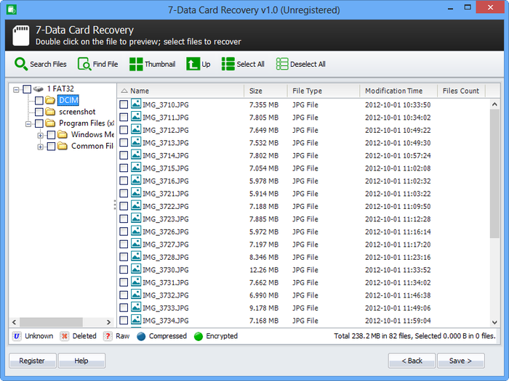Click the Save > button
Screen dimensions: 509x381
(460, 361)
